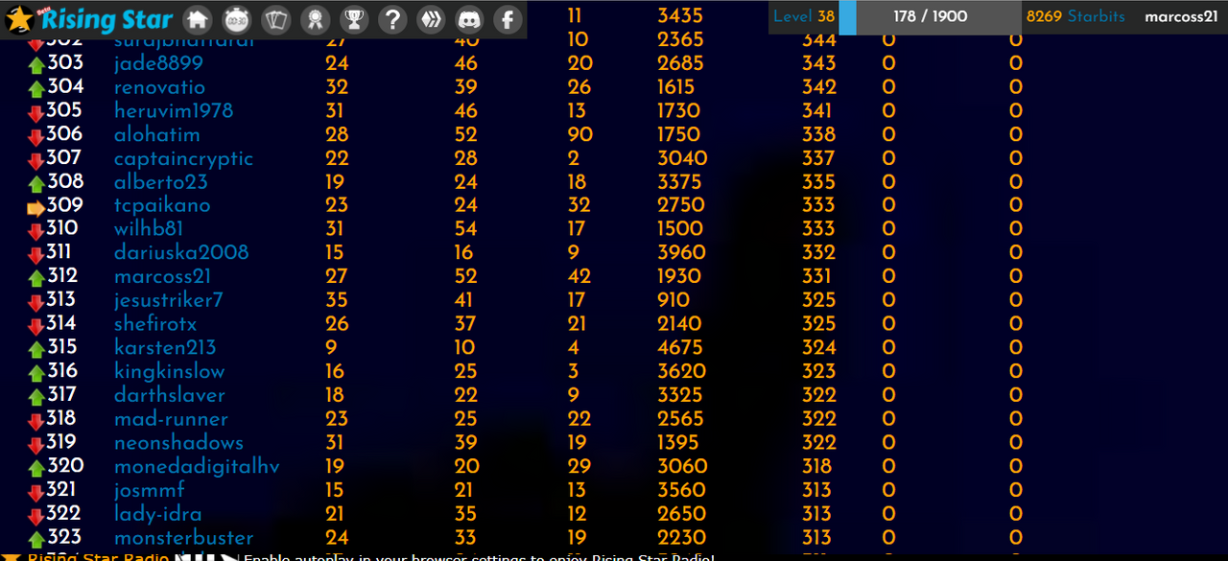Open player jade8899's profile

(x=158, y=63)
